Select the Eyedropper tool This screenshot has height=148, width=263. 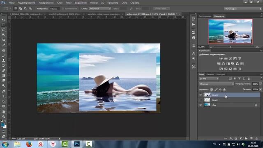(x=4, y=45)
